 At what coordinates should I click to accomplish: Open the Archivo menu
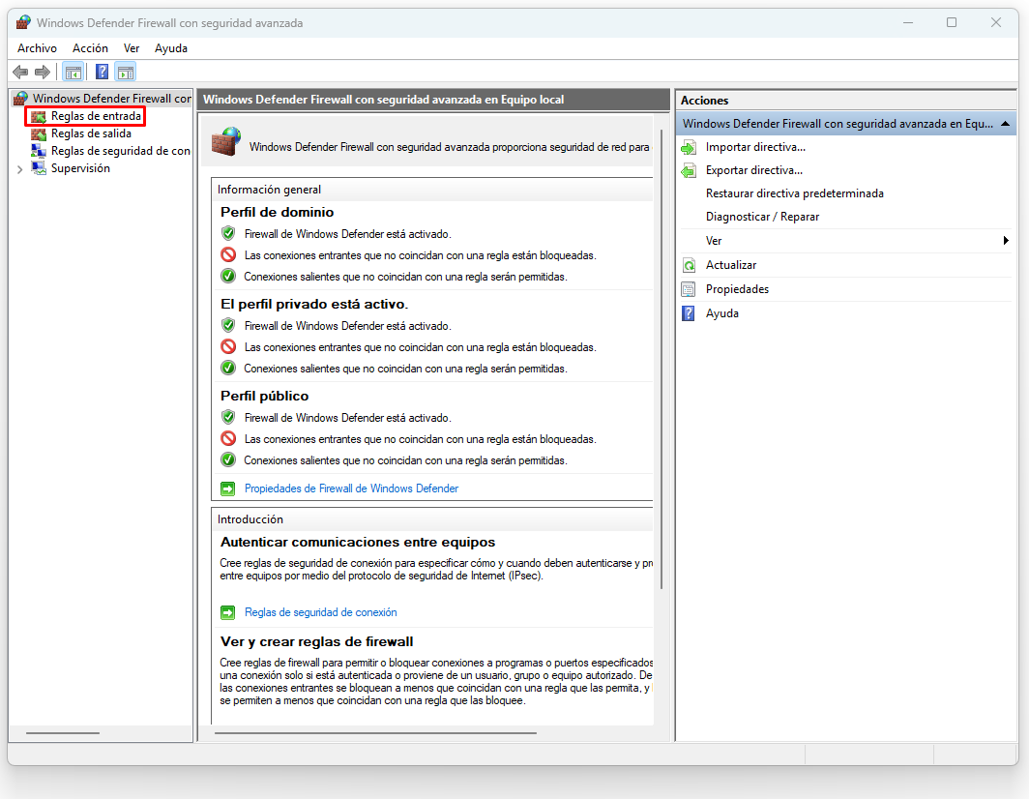coord(37,48)
